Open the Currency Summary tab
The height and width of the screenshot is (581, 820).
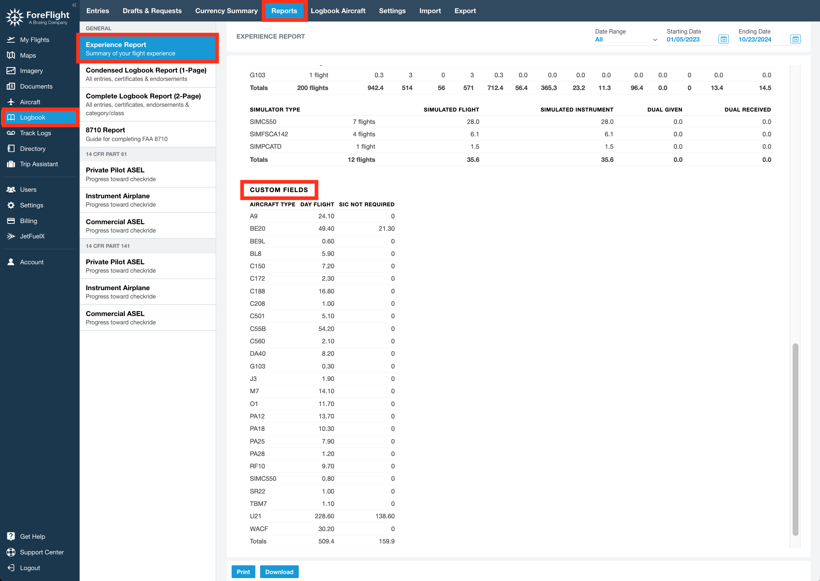227,11
